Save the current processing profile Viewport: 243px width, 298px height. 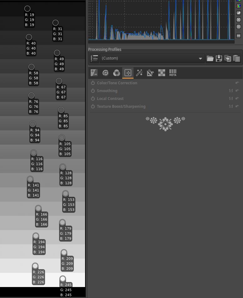coord(219,58)
